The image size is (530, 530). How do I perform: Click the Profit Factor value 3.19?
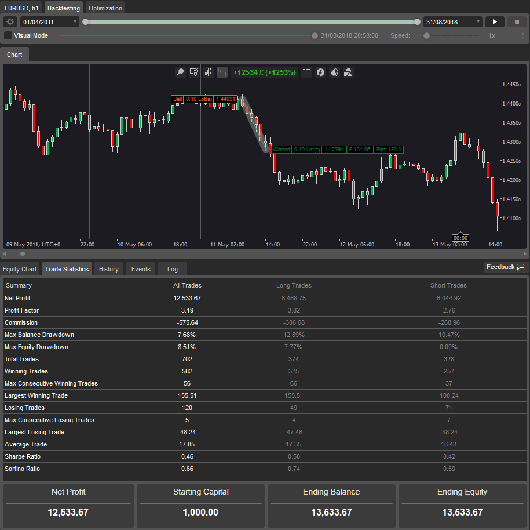pyautogui.click(x=187, y=310)
